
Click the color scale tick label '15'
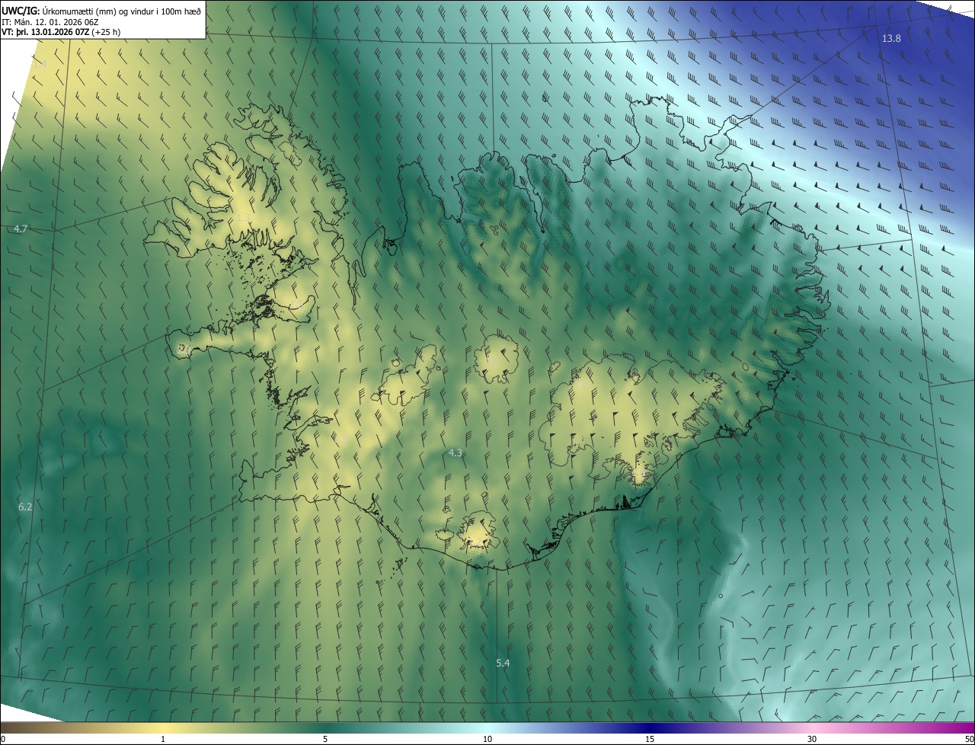point(650,739)
